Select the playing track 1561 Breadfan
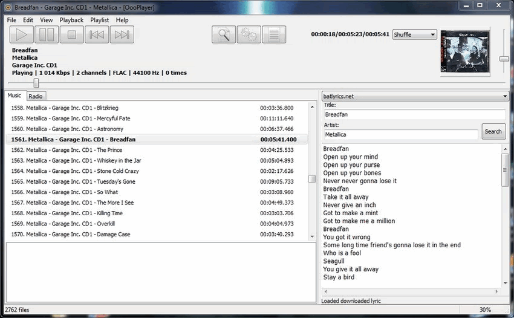This screenshot has height=318, width=514. (x=157, y=139)
